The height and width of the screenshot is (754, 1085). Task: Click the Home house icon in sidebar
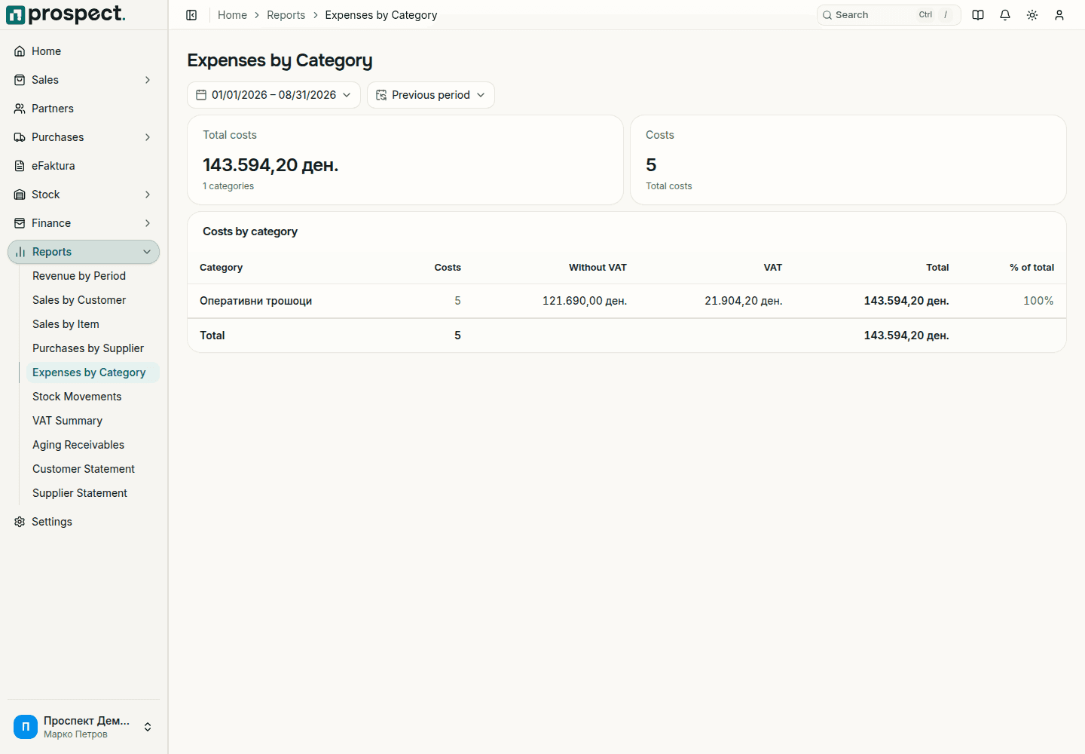(x=20, y=51)
